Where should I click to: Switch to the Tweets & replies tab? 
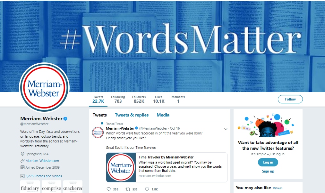132,115
